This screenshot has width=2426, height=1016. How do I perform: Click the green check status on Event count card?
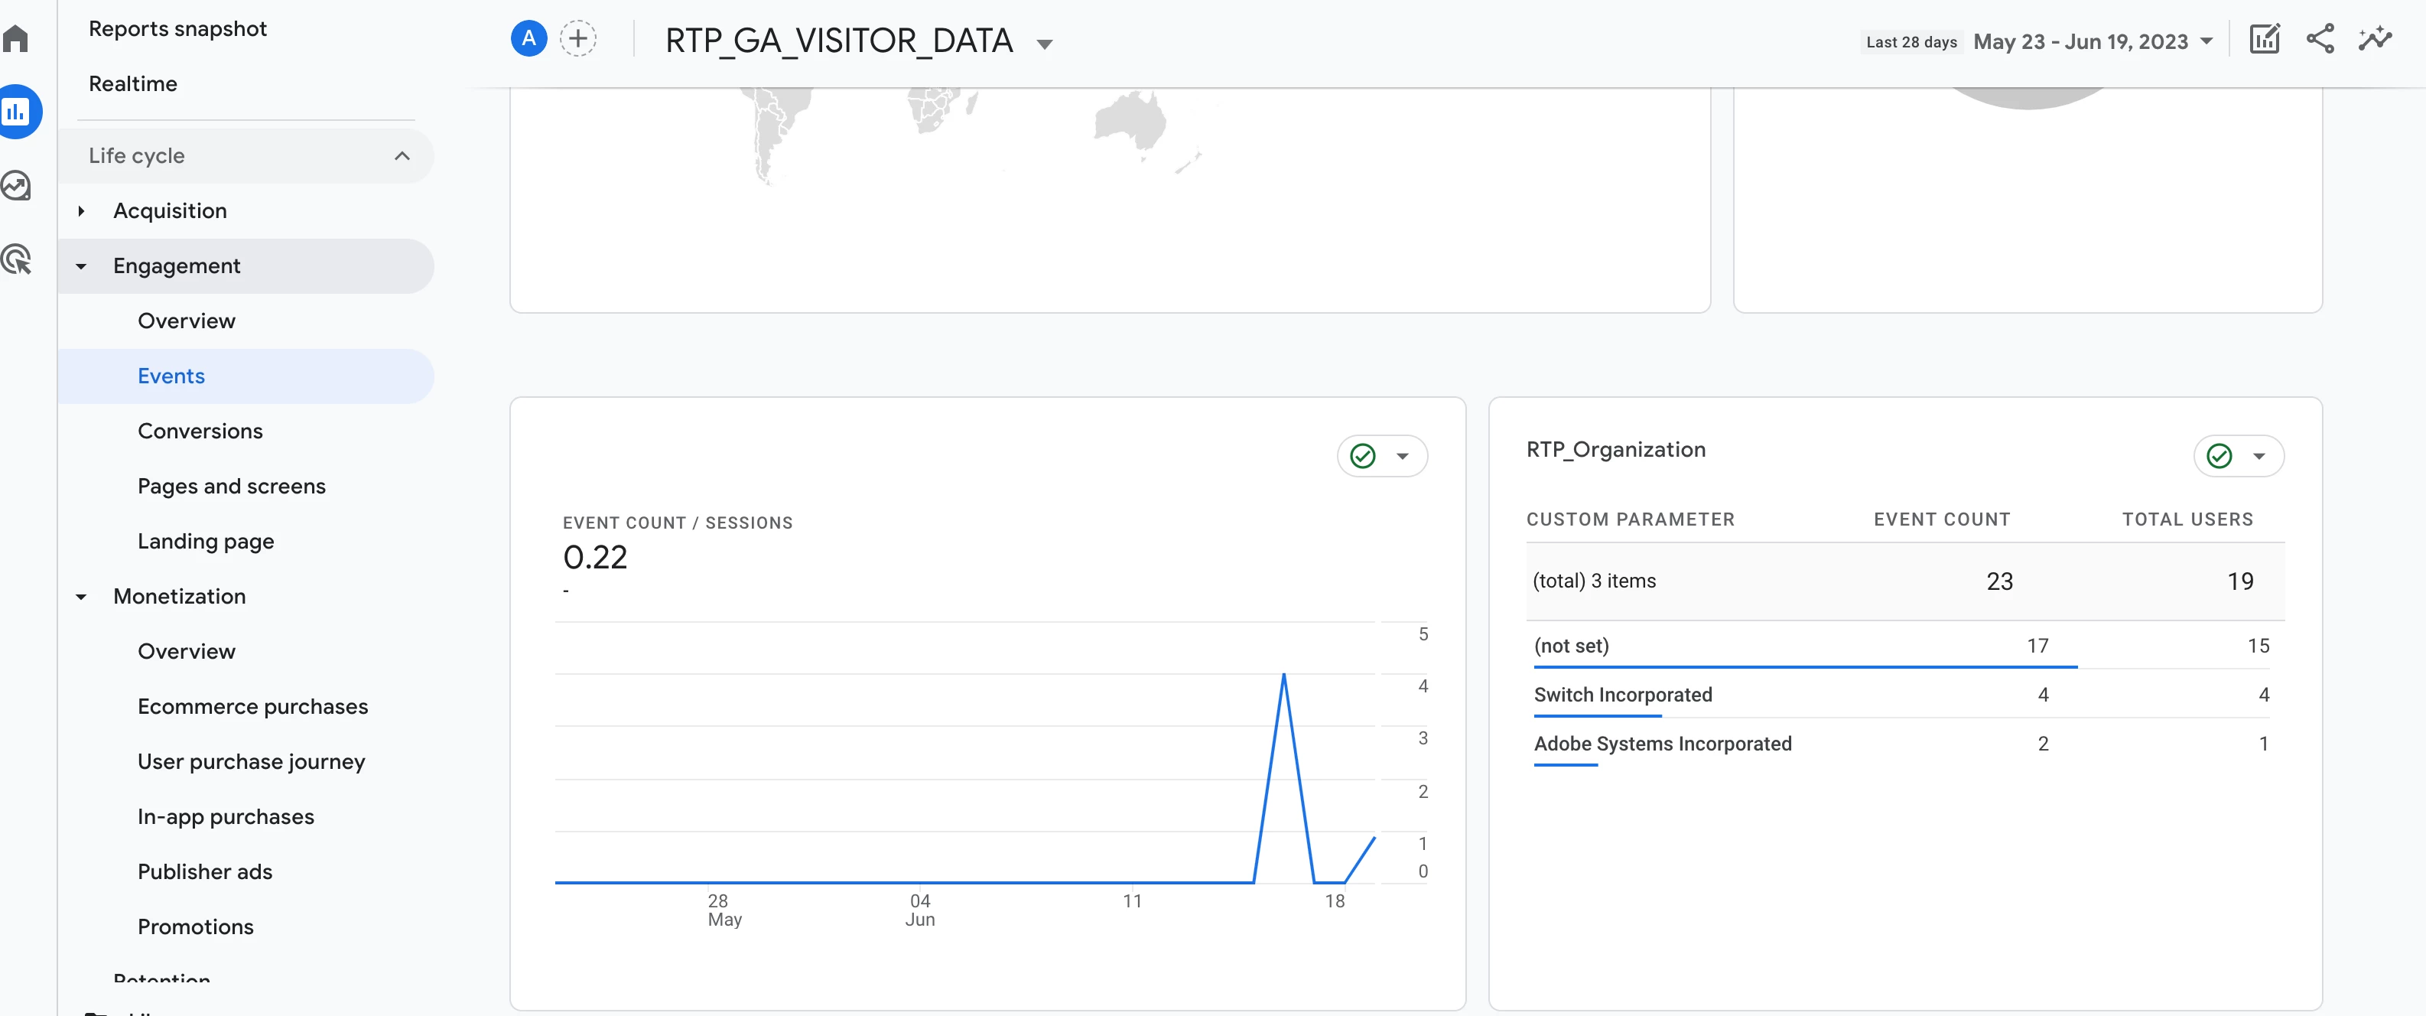[1363, 456]
